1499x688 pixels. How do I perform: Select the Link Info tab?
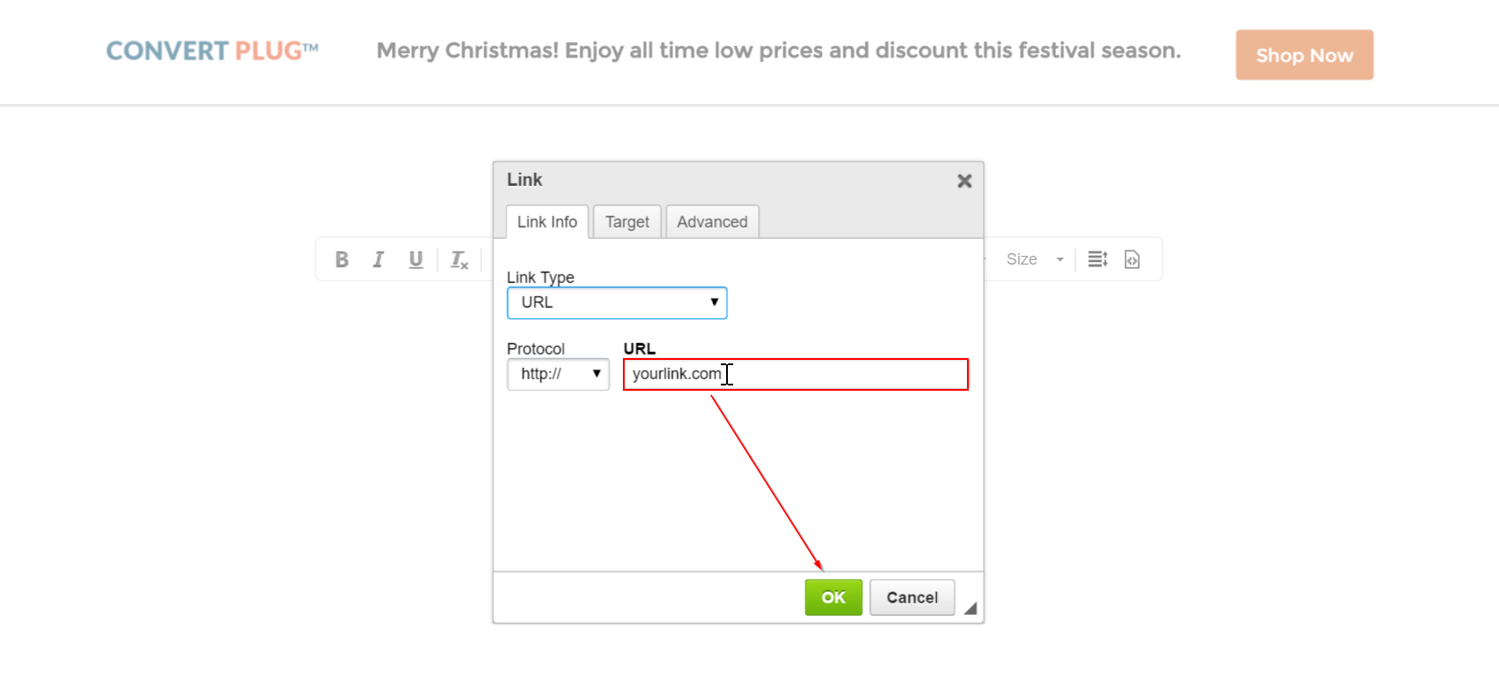(x=546, y=221)
